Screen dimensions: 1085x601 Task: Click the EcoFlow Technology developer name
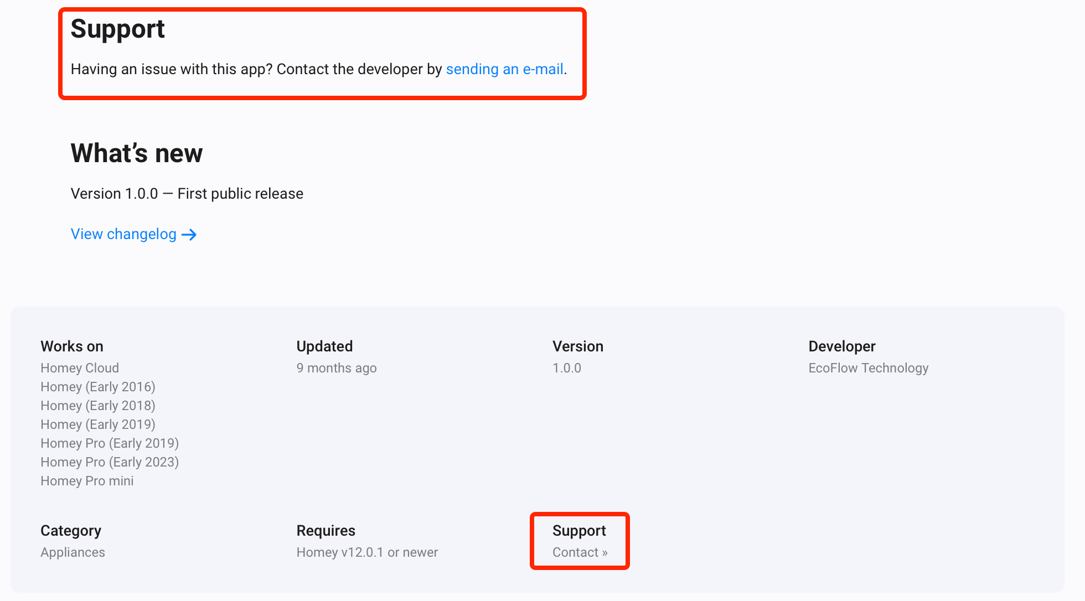point(868,368)
